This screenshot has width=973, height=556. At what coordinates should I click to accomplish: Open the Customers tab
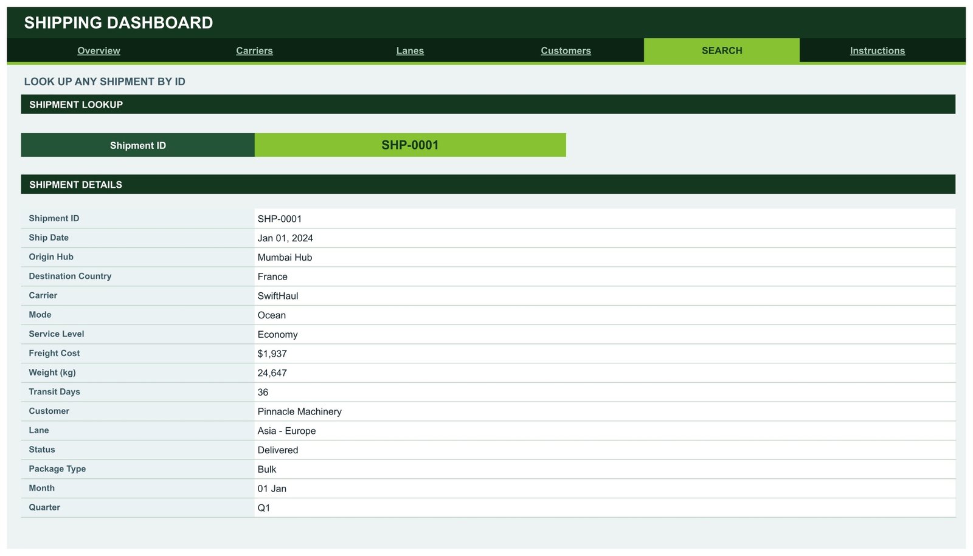(x=566, y=50)
